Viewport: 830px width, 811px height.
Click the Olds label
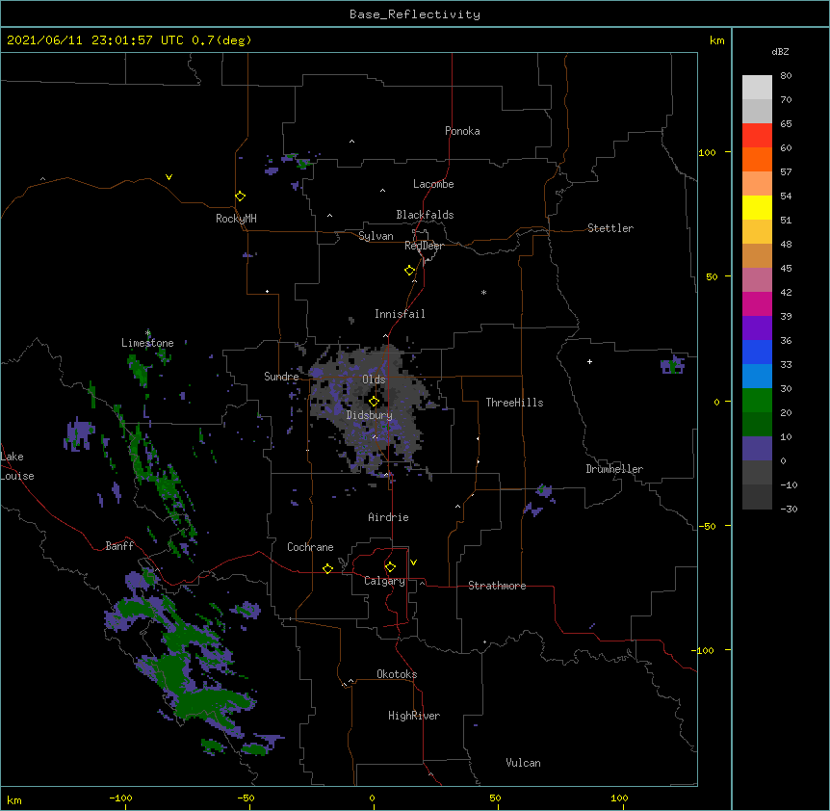tap(374, 379)
